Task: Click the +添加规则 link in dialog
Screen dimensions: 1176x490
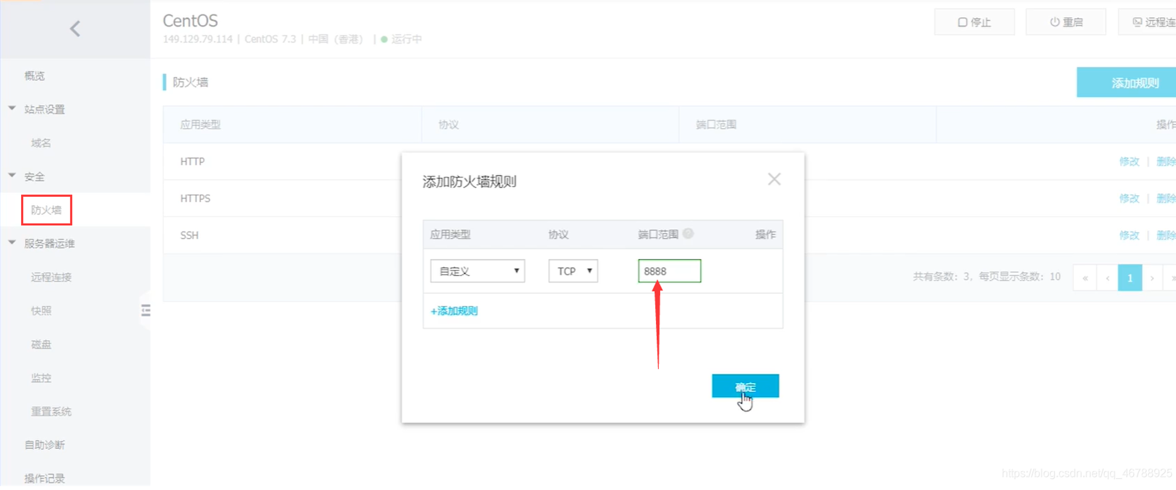Action: click(454, 311)
